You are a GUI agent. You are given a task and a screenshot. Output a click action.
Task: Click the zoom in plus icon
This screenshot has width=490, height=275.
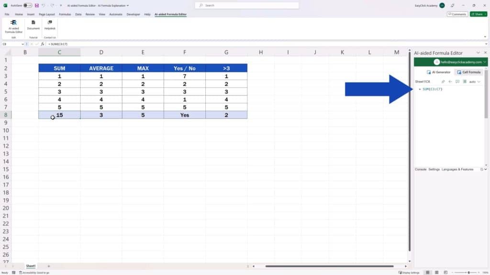coord(479,273)
